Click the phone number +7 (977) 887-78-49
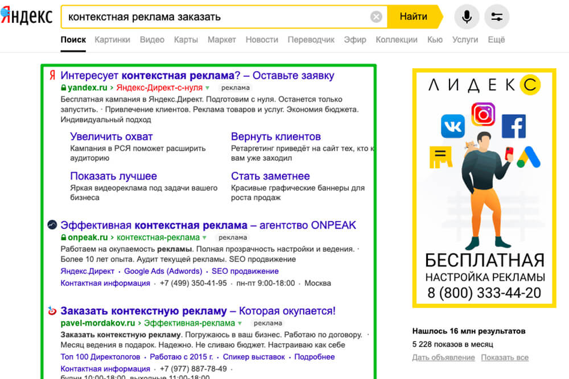The image size is (569, 379). 193,369
